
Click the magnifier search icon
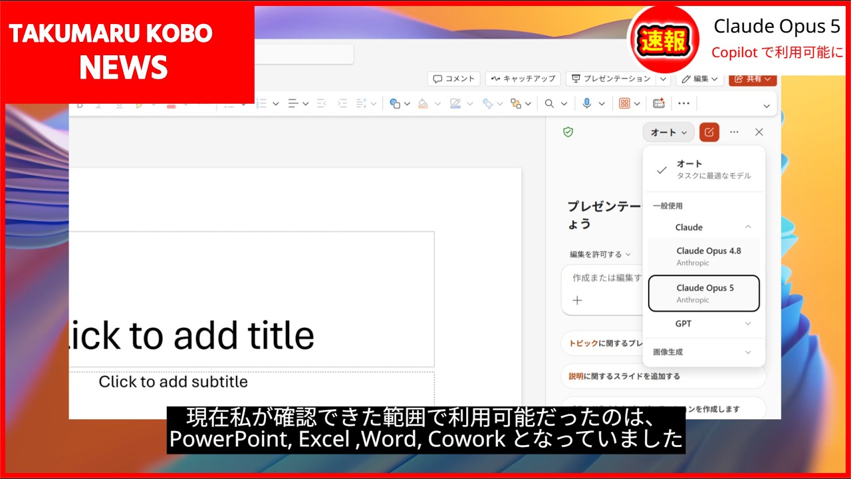[x=549, y=103]
